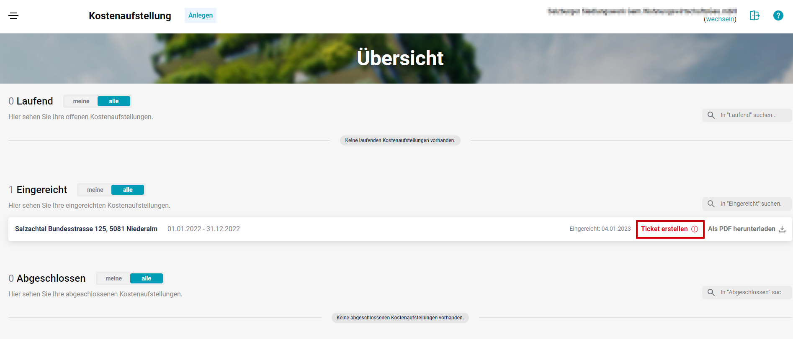Screen dimensions: 793x339
Task: Select alle in the Abgeschlossen filter
Action: click(x=146, y=278)
